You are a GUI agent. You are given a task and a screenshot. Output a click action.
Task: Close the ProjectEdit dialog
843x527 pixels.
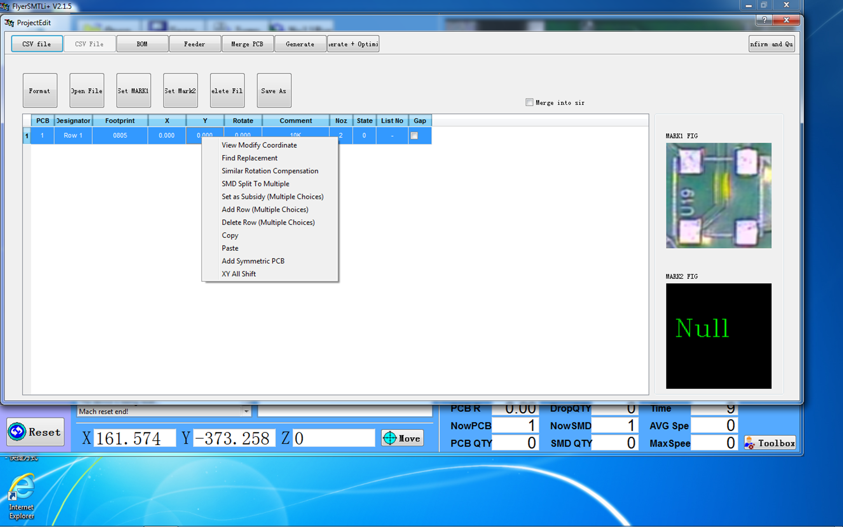(787, 20)
